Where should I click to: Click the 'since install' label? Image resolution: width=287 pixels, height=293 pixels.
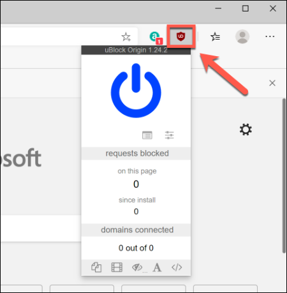tap(137, 200)
